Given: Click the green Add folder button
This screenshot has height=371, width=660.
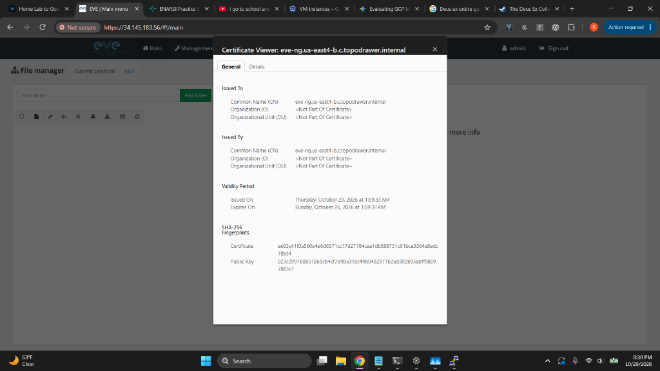Looking at the screenshot, I should (195, 95).
